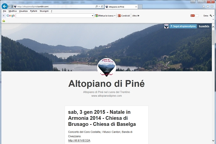Open the browser tools gear icon

click(212, 6)
